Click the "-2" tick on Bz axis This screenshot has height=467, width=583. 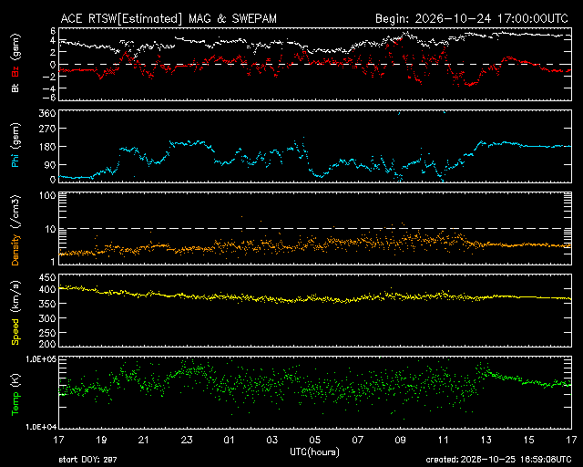[x=48, y=77]
